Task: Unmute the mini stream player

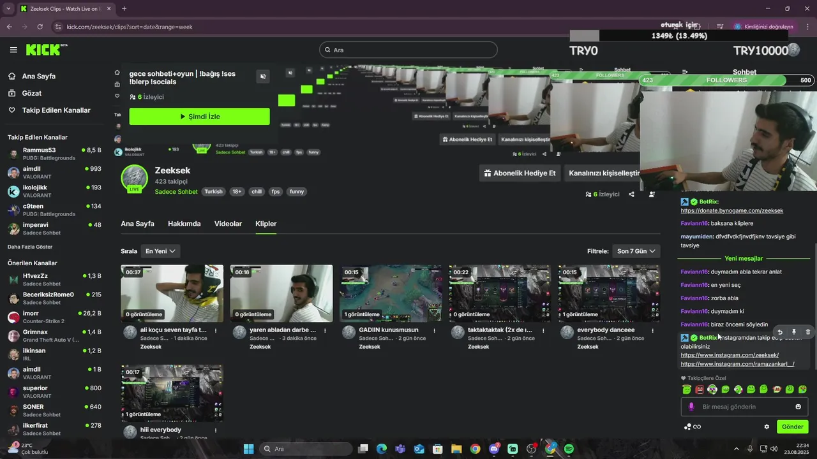Action: tap(263, 76)
